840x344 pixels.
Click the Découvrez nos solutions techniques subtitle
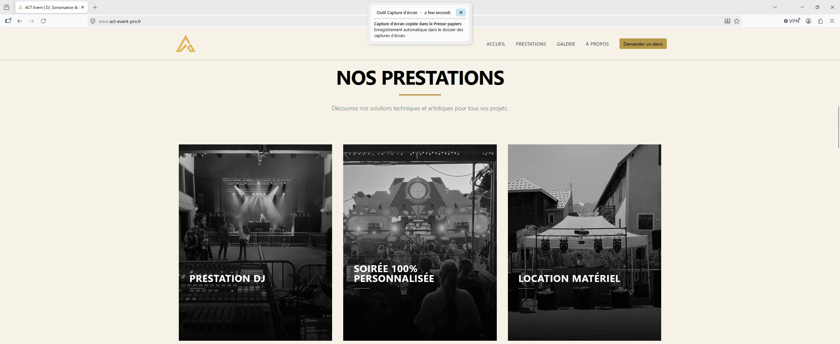click(420, 108)
